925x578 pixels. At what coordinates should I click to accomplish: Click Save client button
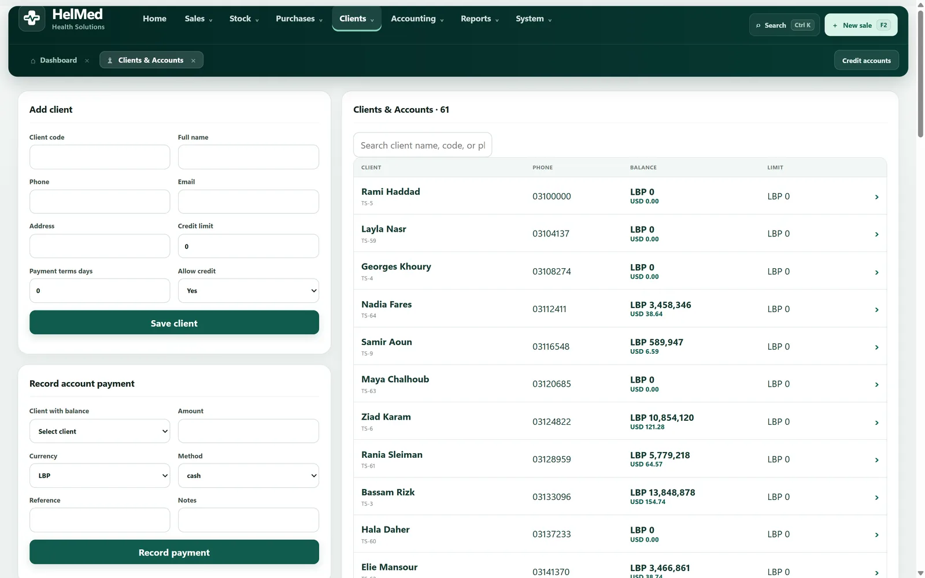(174, 323)
